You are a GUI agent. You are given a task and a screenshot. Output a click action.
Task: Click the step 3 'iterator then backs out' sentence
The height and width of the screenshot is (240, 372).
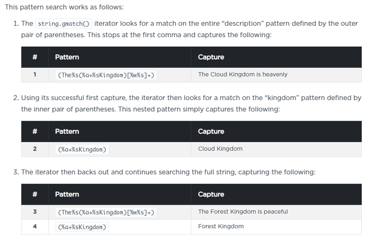pyautogui.click(x=168, y=172)
